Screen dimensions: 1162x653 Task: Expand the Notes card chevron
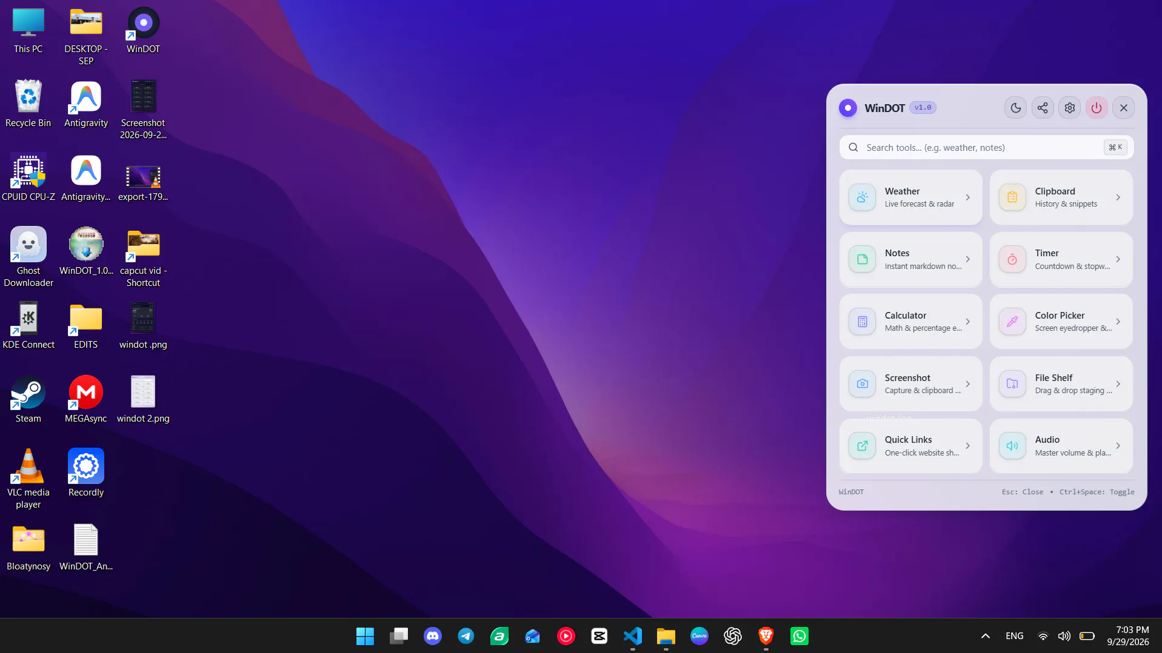click(x=968, y=259)
